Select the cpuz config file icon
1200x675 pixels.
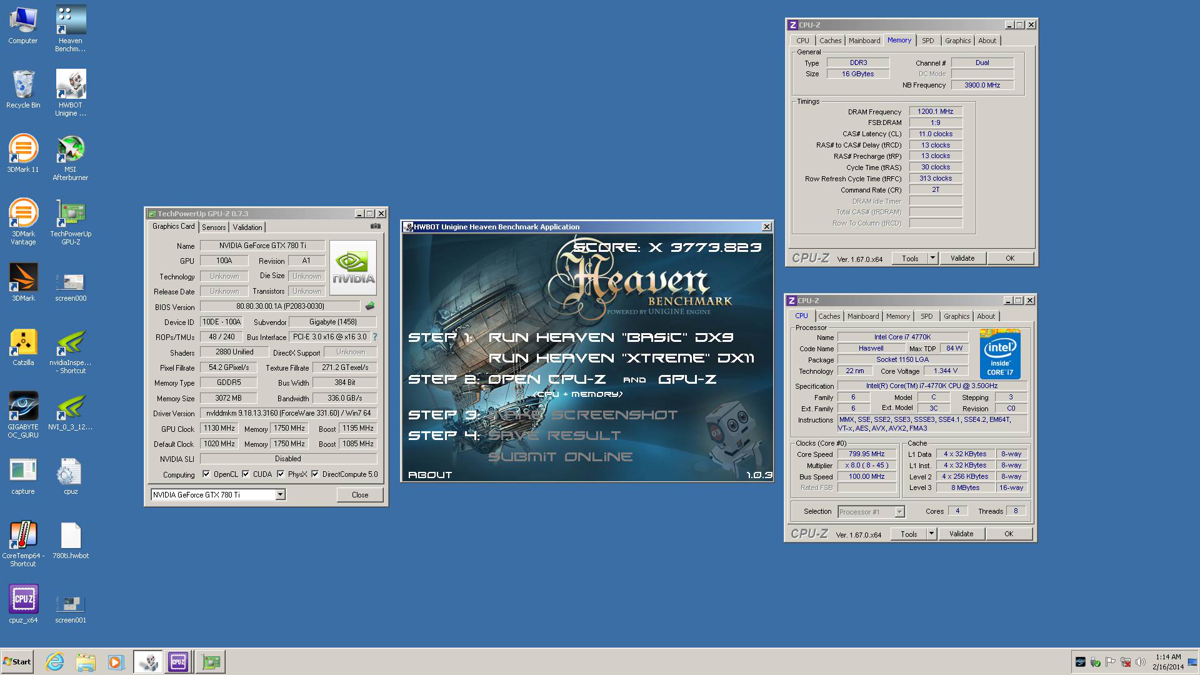pyautogui.click(x=71, y=476)
